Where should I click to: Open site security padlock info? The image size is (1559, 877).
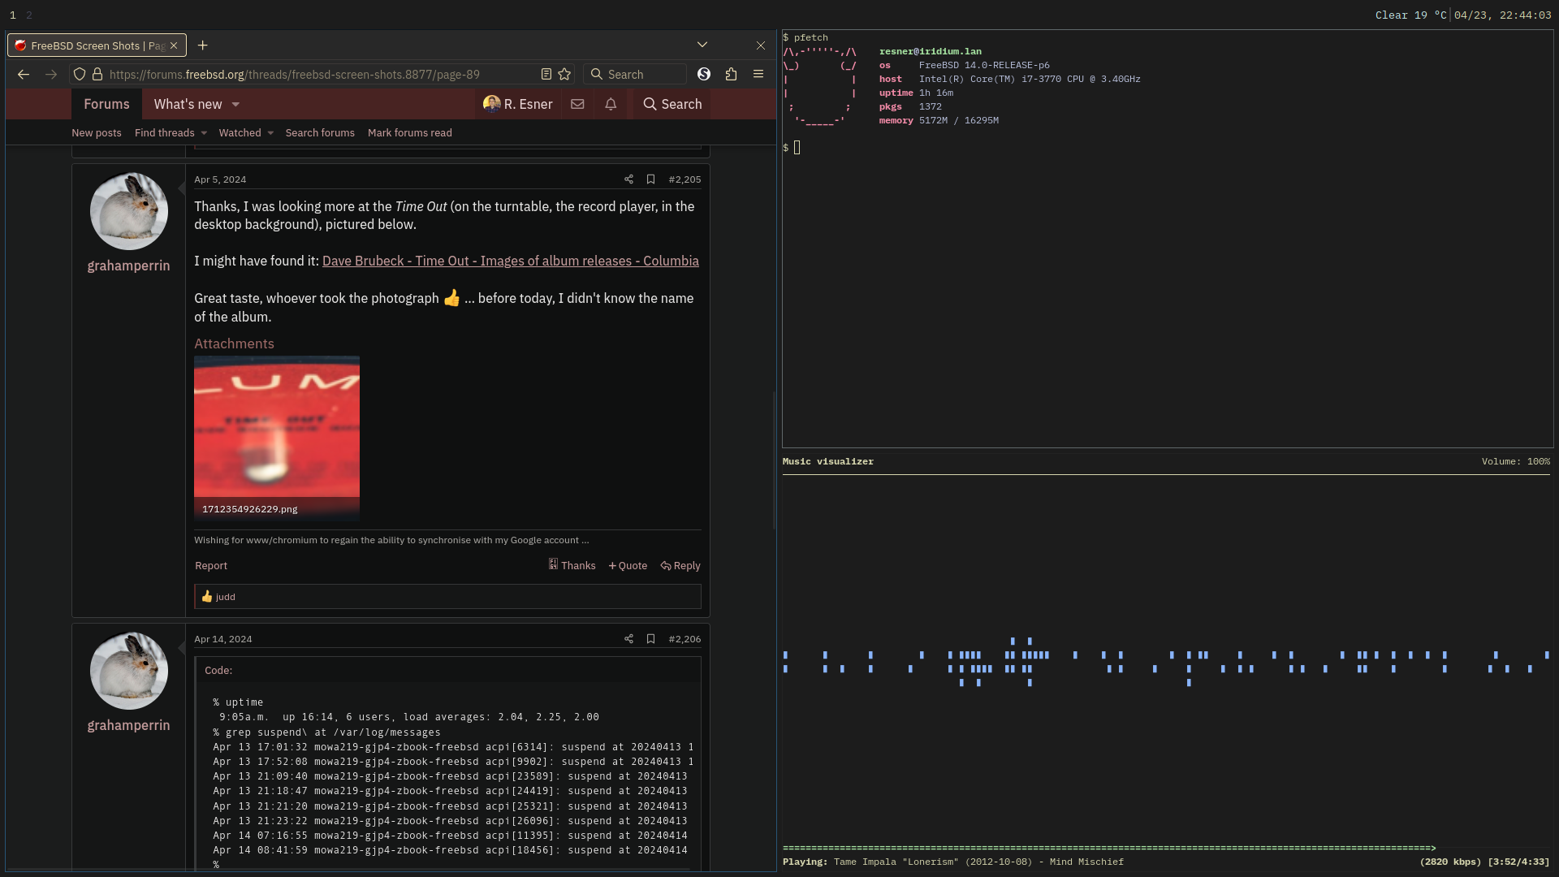[97, 74]
